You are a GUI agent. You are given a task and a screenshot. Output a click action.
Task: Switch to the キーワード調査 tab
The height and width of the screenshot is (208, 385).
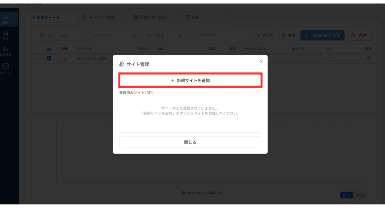(x=99, y=17)
